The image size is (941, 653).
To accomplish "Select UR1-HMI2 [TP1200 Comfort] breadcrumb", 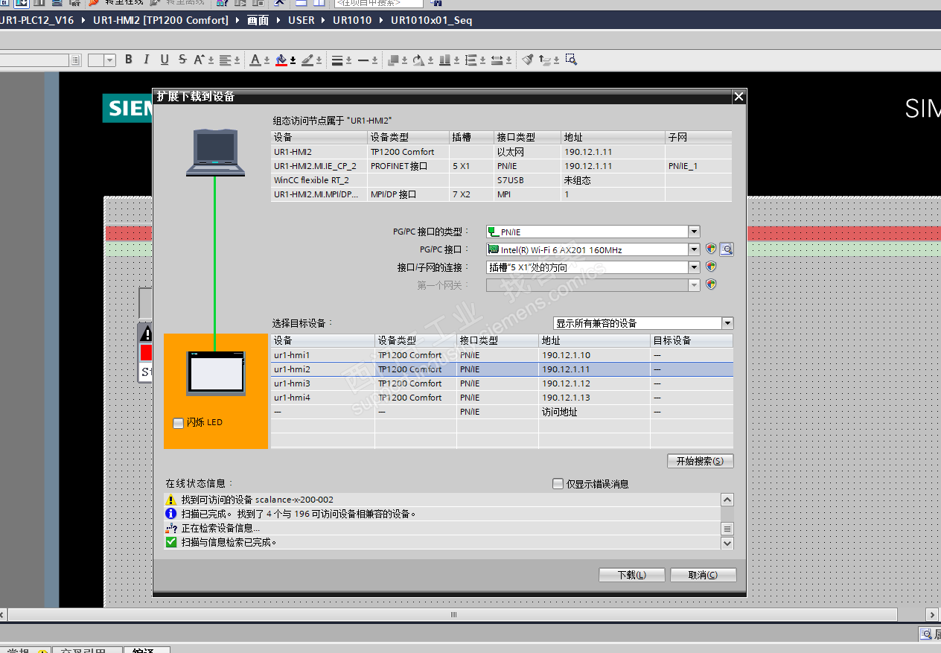I will click(x=161, y=20).
